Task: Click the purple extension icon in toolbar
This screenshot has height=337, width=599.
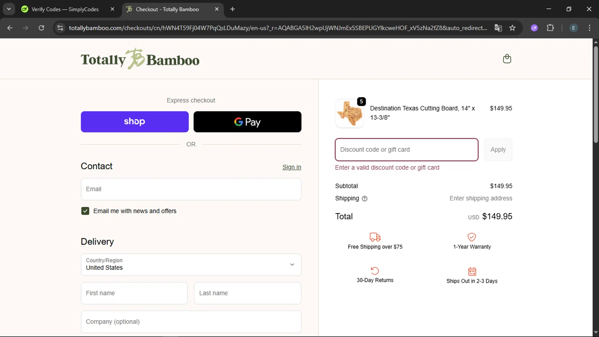Action: (x=534, y=28)
